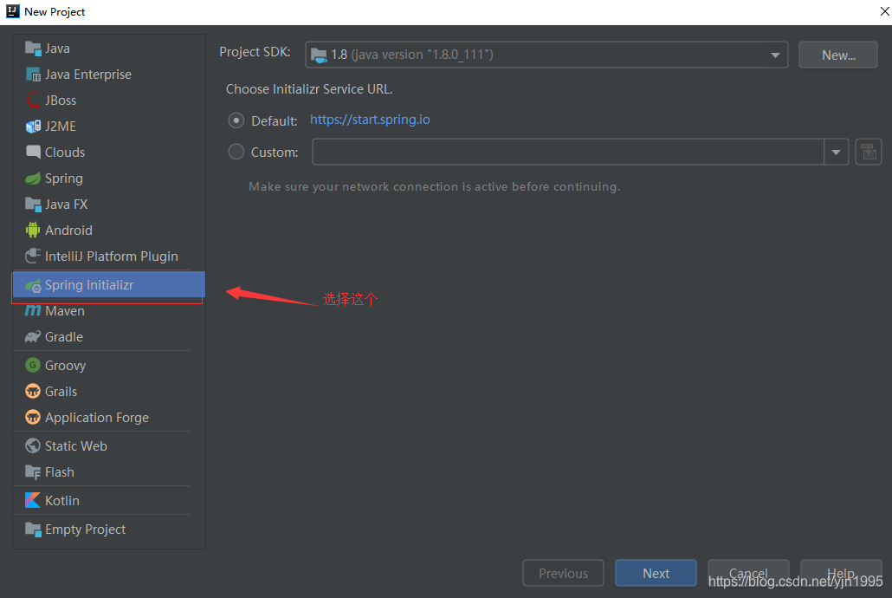
Task: Select the Application Forge icon
Action: click(33, 418)
